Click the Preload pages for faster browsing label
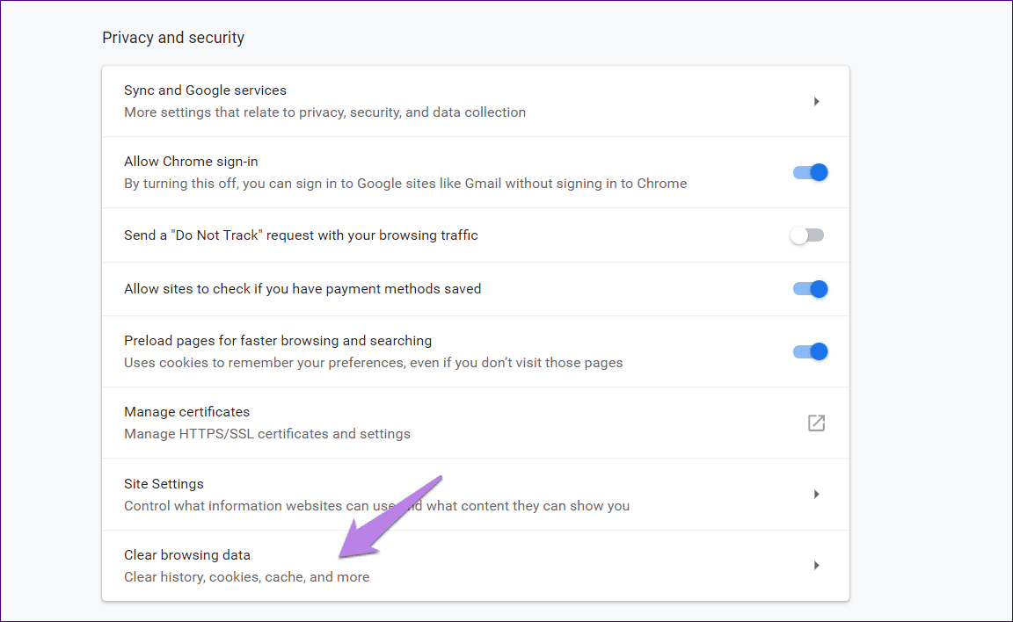The height and width of the screenshot is (622, 1013). (278, 341)
